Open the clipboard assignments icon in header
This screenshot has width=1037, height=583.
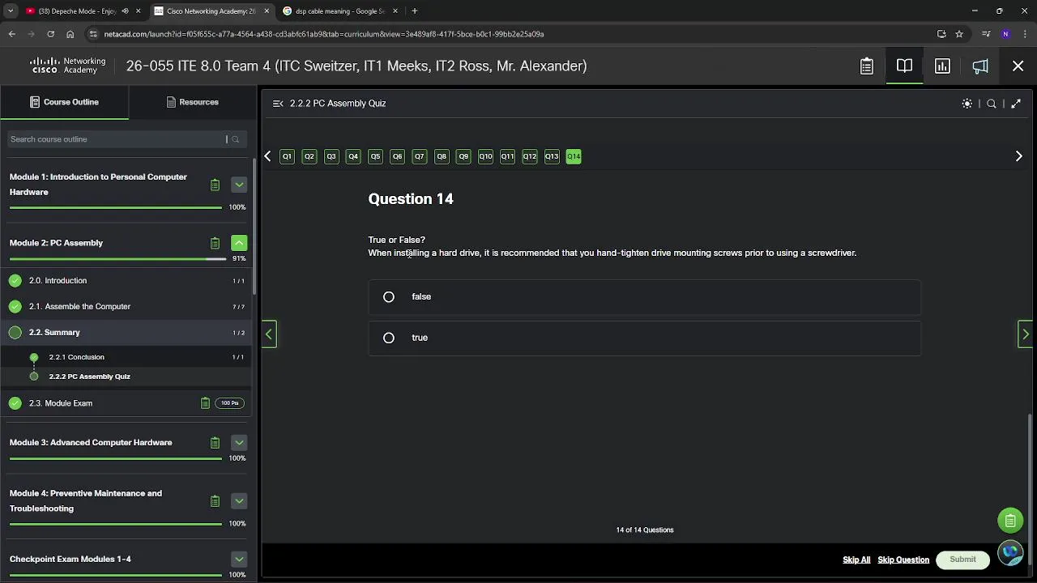point(867,66)
